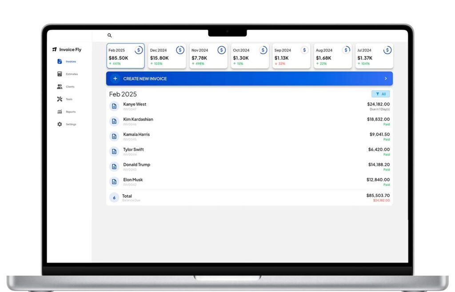455x292 pixels.
Task: Open Settings using the gear icon
Action: [x=60, y=124]
